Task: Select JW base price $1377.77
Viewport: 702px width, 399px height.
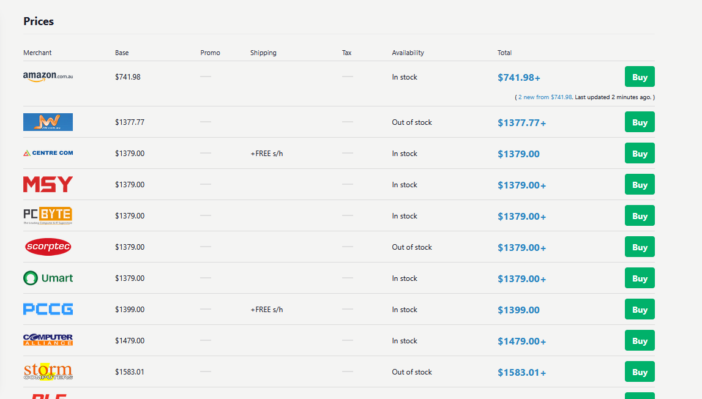Action: [x=129, y=122]
